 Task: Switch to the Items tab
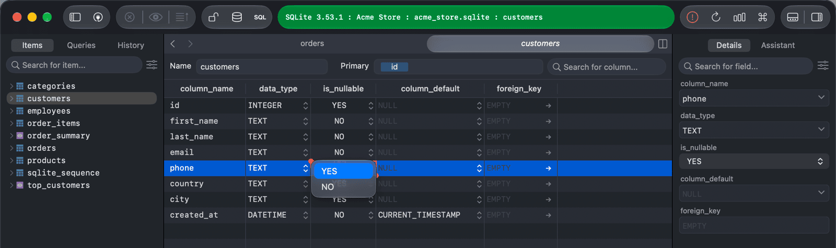click(x=32, y=45)
